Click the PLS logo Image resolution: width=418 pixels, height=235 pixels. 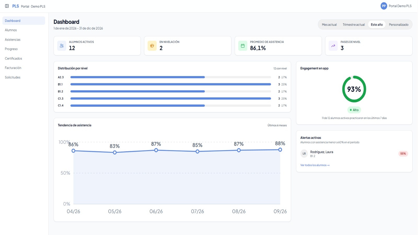coord(16,6)
